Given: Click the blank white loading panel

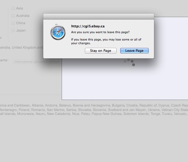Looking at the screenshot, I should [x=125, y=84].
